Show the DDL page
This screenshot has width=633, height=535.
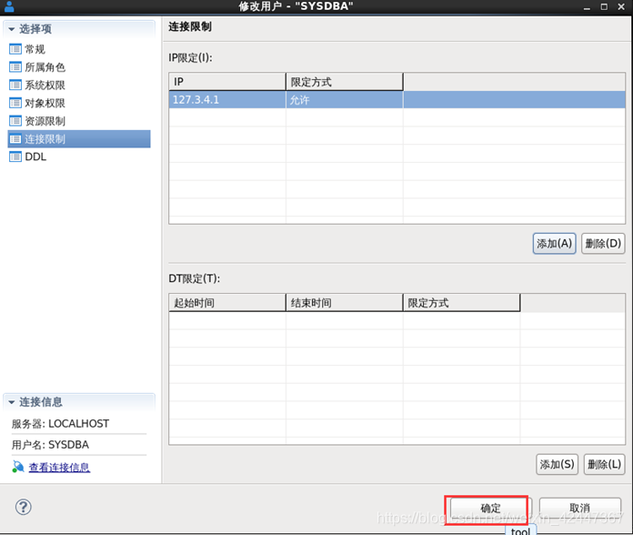[35, 156]
